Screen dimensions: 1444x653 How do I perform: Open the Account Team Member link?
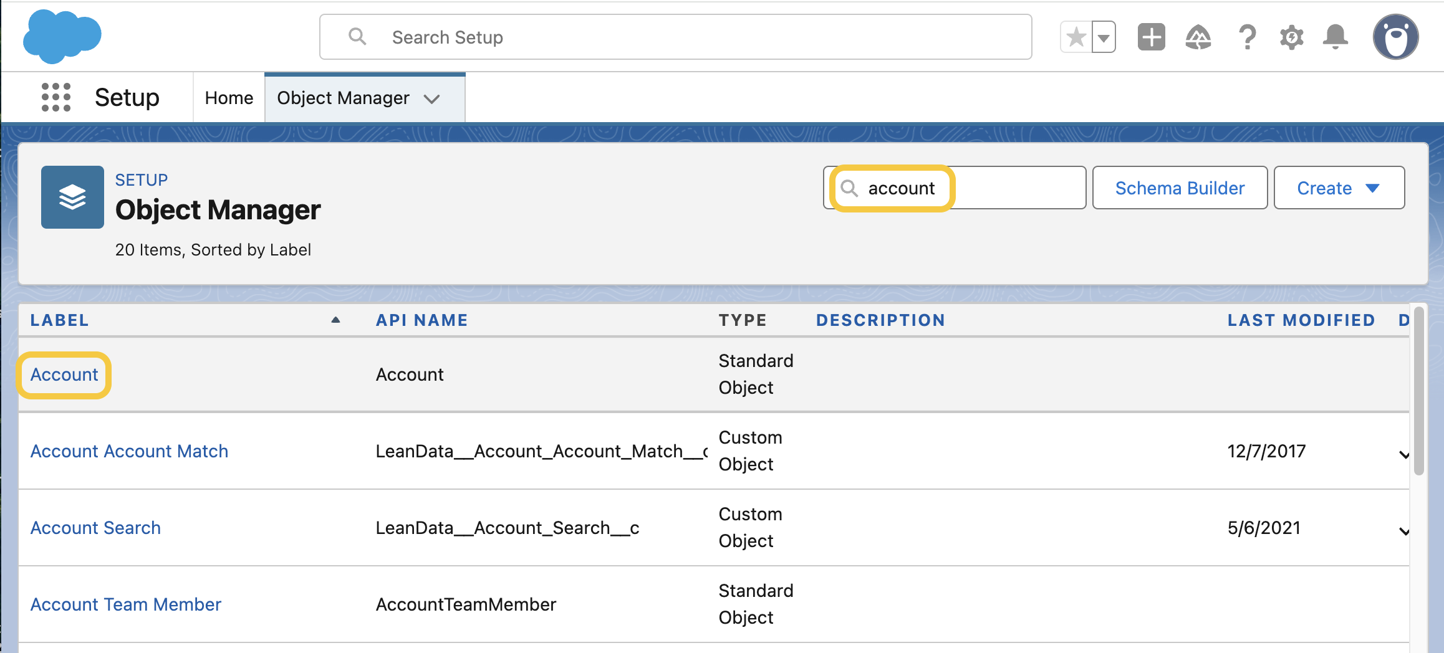126,604
